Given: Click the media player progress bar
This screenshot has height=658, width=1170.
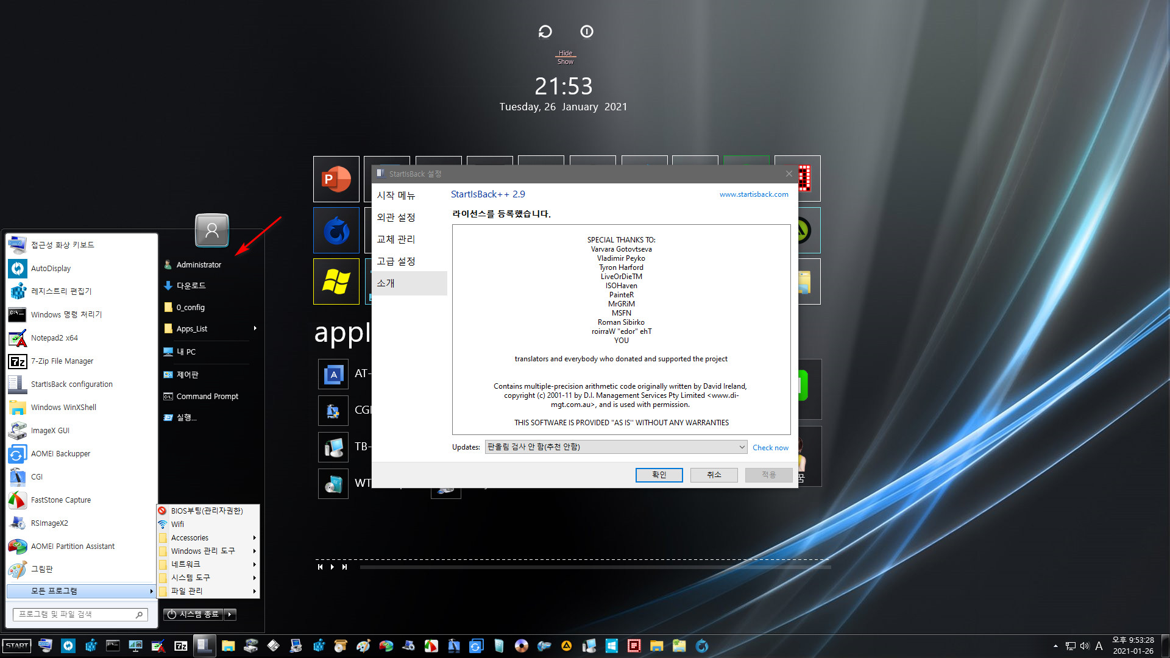Looking at the screenshot, I should [595, 567].
